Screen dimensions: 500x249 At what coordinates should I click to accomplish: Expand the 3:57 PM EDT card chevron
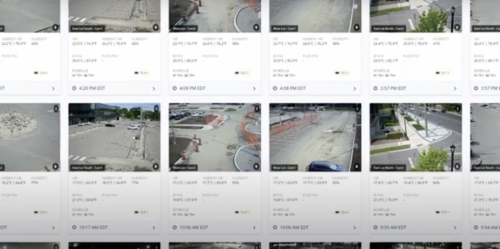pyautogui.click(x=455, y=89)
